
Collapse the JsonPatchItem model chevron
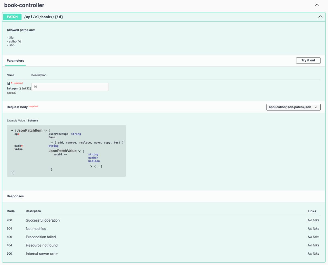point(46,131)
